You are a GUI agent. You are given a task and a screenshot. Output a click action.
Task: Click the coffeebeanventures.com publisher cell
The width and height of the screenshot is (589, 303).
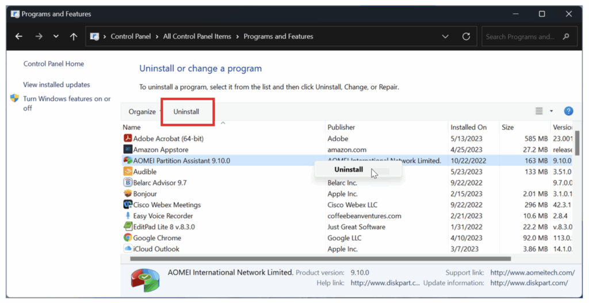click(364, 215)
